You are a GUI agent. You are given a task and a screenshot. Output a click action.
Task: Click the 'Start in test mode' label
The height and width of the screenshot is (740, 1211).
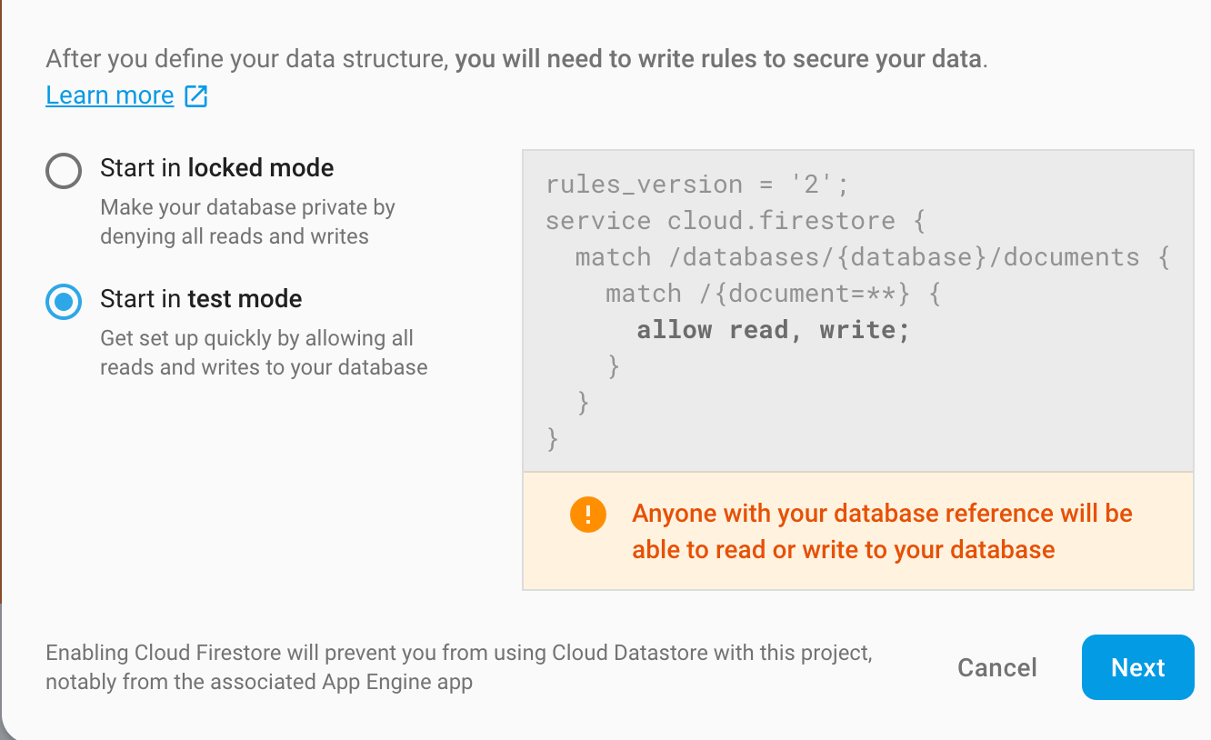[200, 299]
